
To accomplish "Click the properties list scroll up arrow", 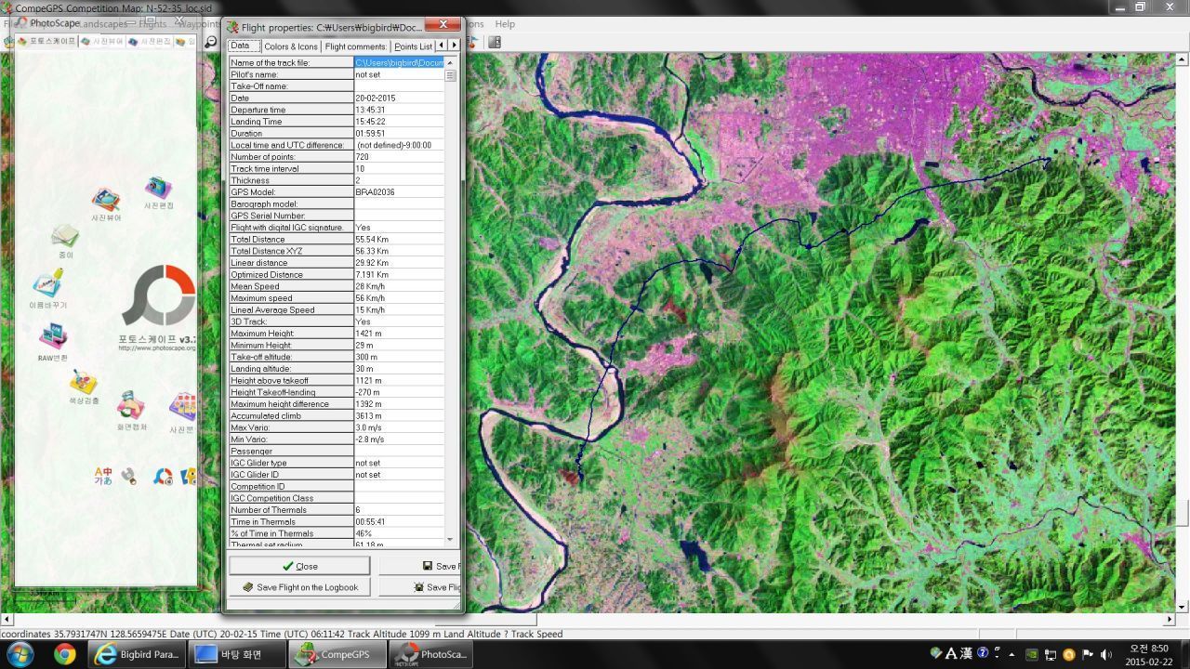I will pos(450,62).
